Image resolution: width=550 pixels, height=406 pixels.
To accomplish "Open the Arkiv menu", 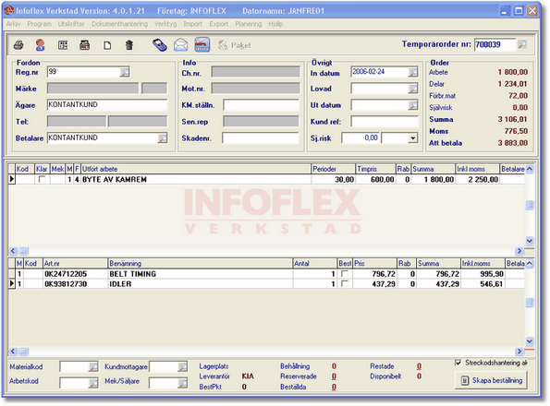I will 13,24.
